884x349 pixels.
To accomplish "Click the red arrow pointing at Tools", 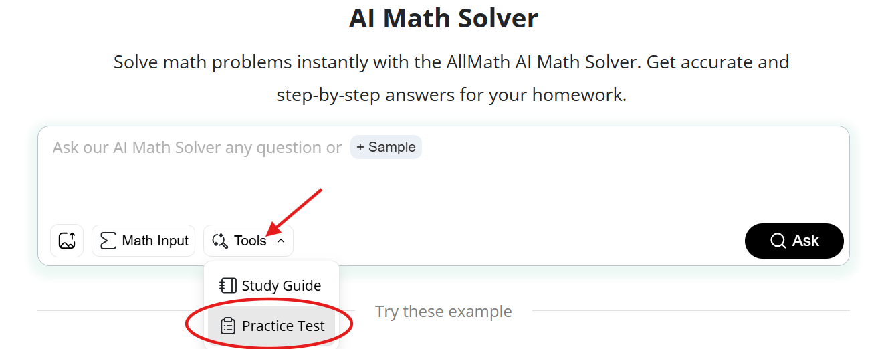I will [294, 211].
